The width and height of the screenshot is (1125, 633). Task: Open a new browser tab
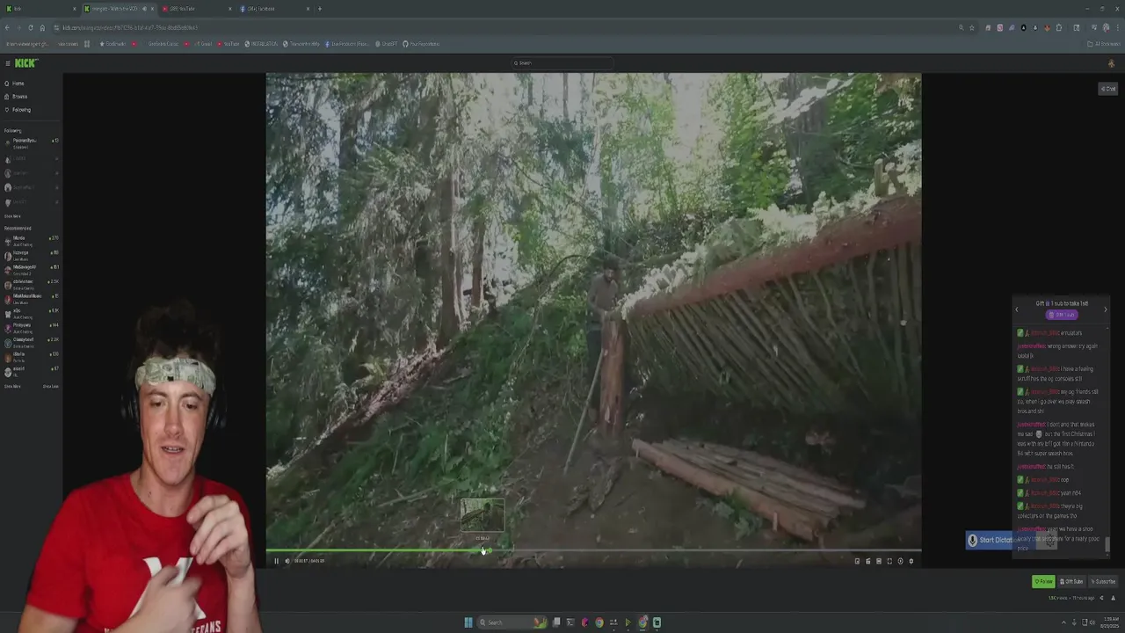(320, 9)
